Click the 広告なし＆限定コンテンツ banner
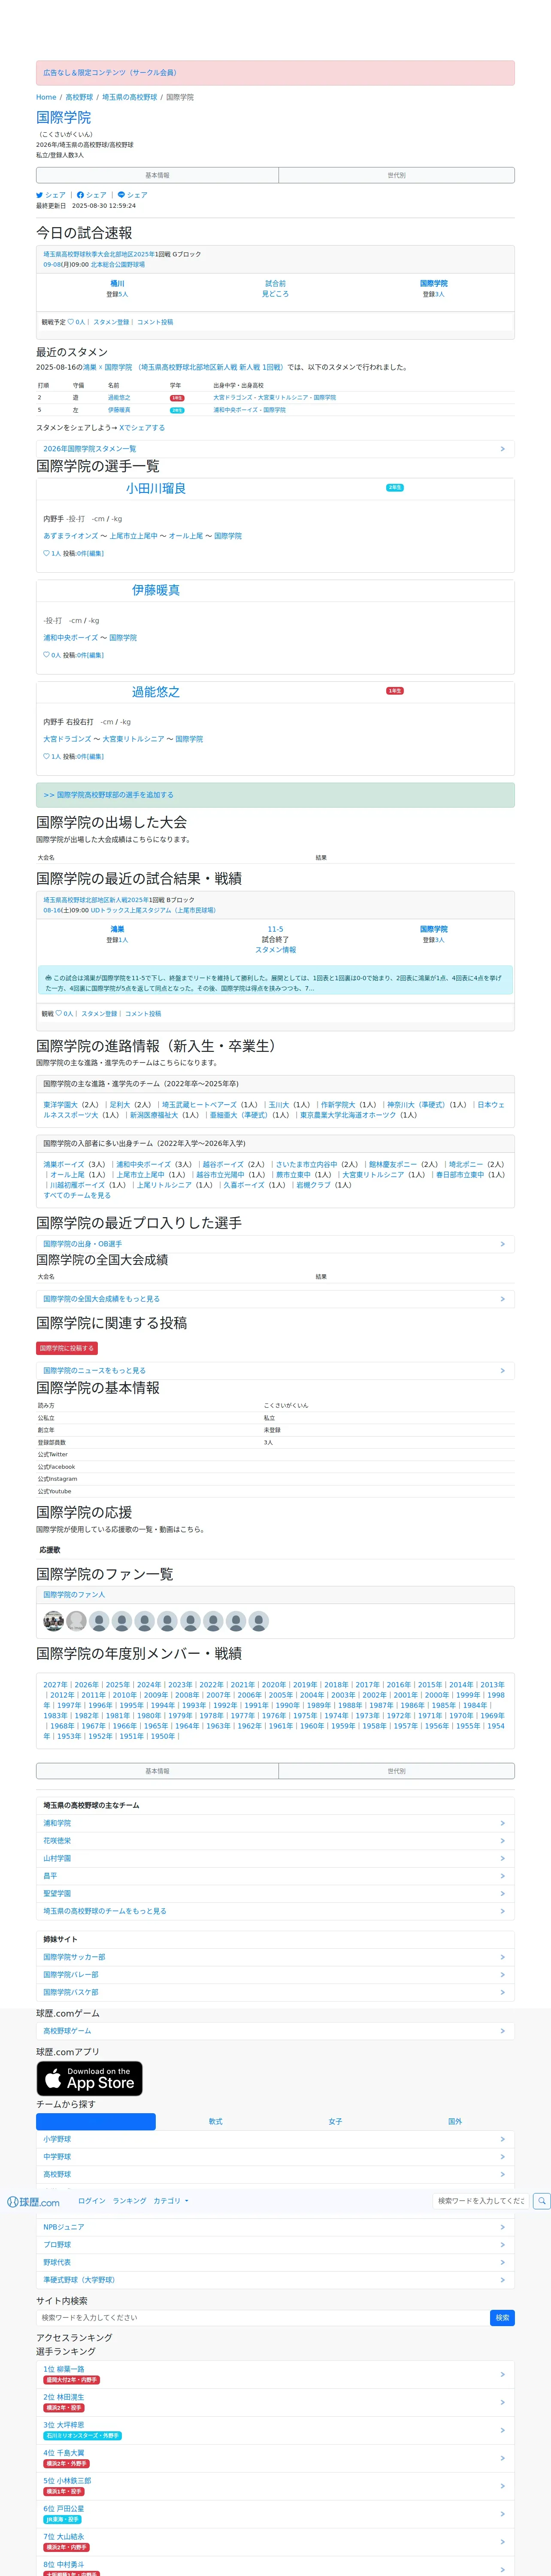Screen dimensions: 551x2576 [275, 73]
